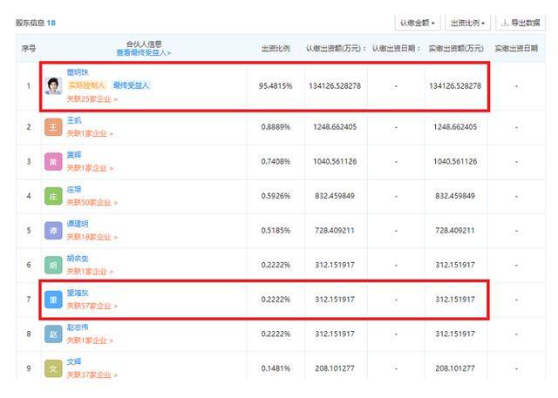Select 实缴 amount 728.409211 in row 5

click(x=455, y=231)
